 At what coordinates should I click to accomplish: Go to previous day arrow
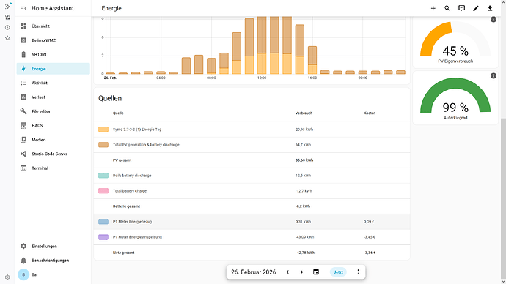pos(287,272)
